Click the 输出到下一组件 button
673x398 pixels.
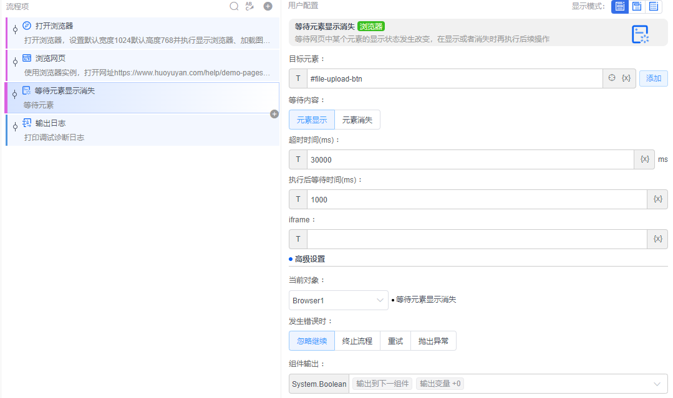(x=382, y=384)
